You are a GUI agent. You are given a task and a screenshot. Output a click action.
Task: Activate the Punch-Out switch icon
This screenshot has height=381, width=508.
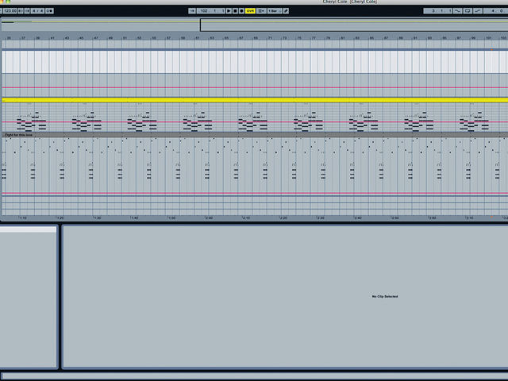click(478, 10)
